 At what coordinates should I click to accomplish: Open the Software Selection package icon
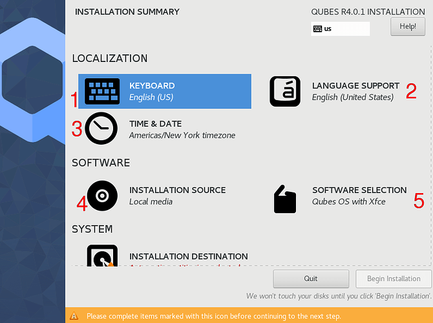tap(285, 199)
